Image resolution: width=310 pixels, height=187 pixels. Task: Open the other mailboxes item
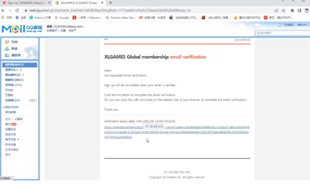point(11,112)
